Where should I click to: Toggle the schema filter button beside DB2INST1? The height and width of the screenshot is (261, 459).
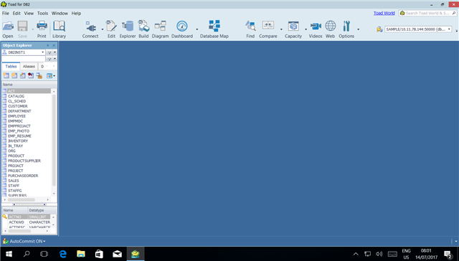click(49, 52)
